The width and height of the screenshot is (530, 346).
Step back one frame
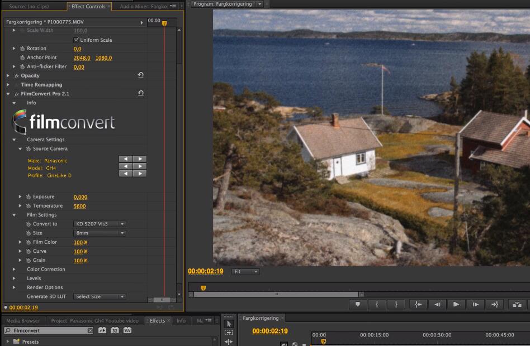[437, 305]
